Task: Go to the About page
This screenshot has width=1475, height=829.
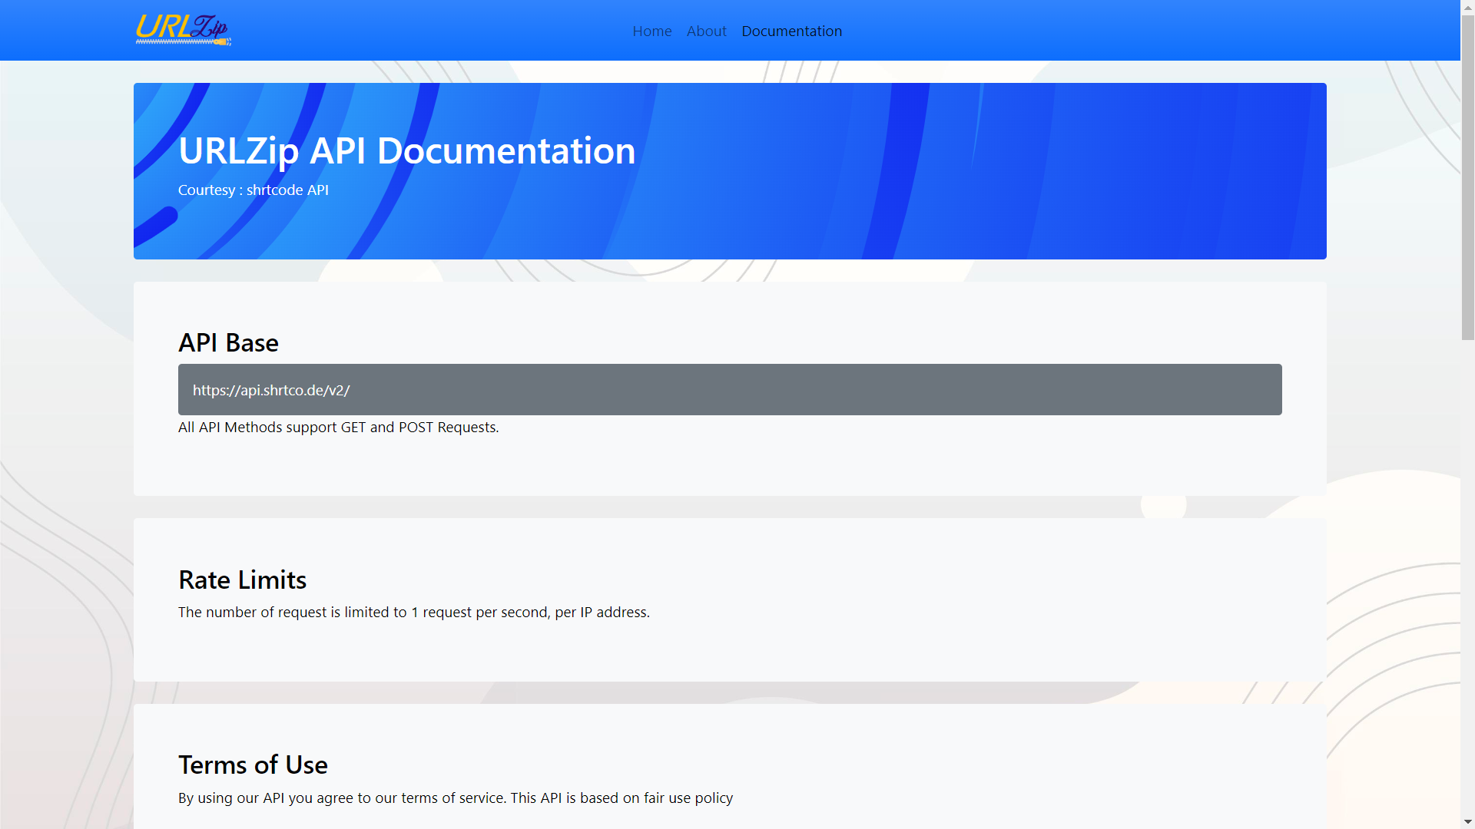Action: (706, 31)
